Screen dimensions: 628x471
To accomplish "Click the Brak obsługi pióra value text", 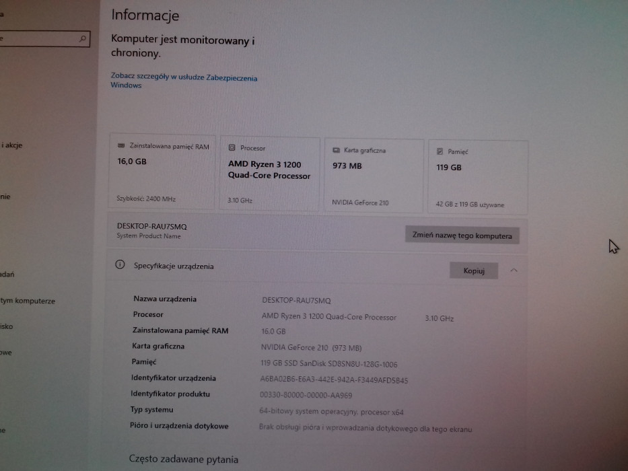I will click(x=365, y=428).
